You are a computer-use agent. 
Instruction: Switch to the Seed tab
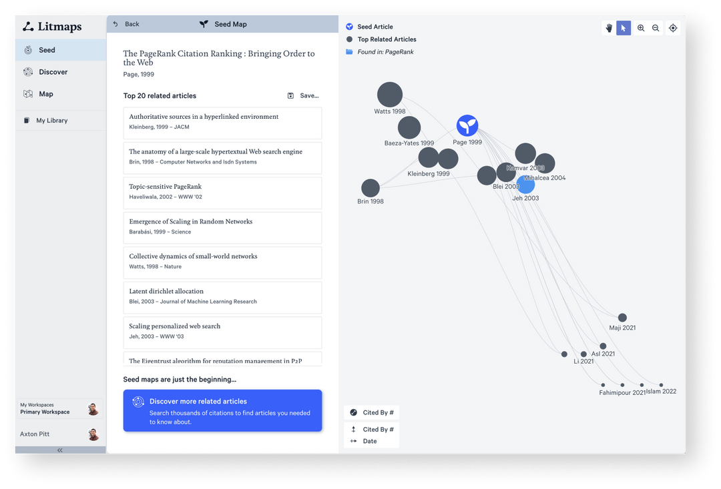pyautogui.click(x=46, y=49)
